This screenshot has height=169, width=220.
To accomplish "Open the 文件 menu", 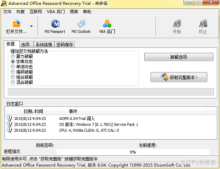I will click(x=7, y=12).
